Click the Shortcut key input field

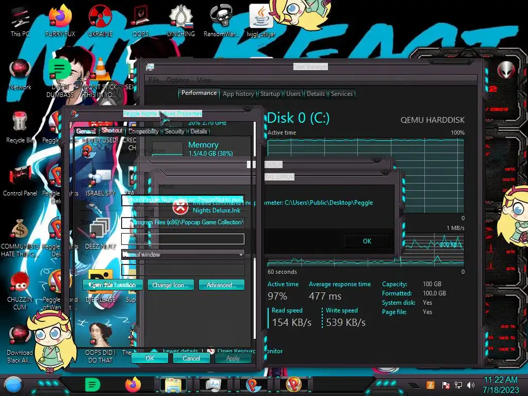click(x=183, y=238)
